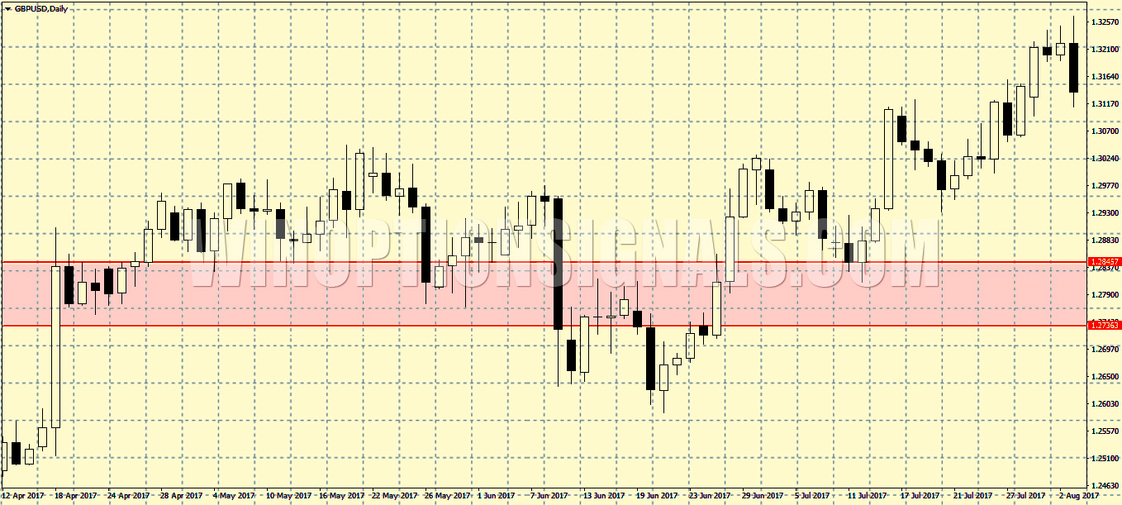1122x505 pixels.
Task: Click the 27 Jul 2017 date label
Action: [x=1026, y=496]
